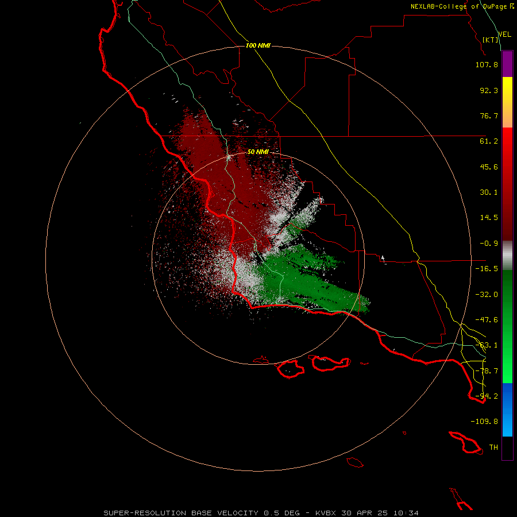
Task: Click the -0.9 velocity scale value
Action: [489, 244]
